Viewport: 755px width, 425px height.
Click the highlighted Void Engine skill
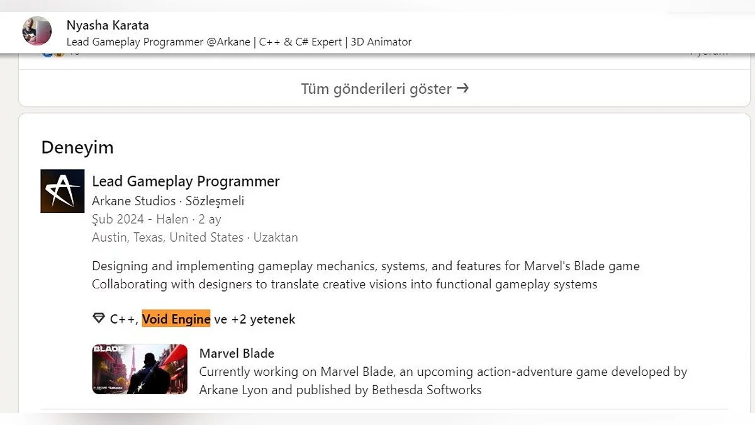pos(176,319)
